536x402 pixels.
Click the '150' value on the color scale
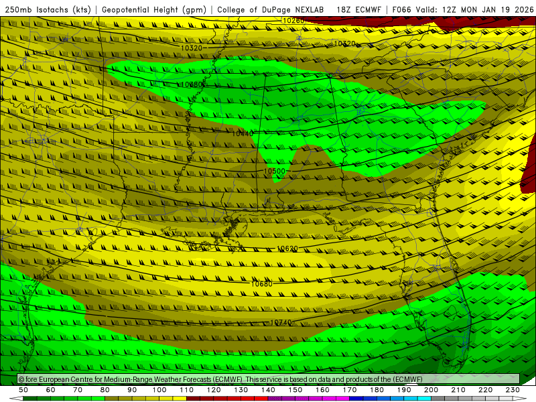click(295, 390)
